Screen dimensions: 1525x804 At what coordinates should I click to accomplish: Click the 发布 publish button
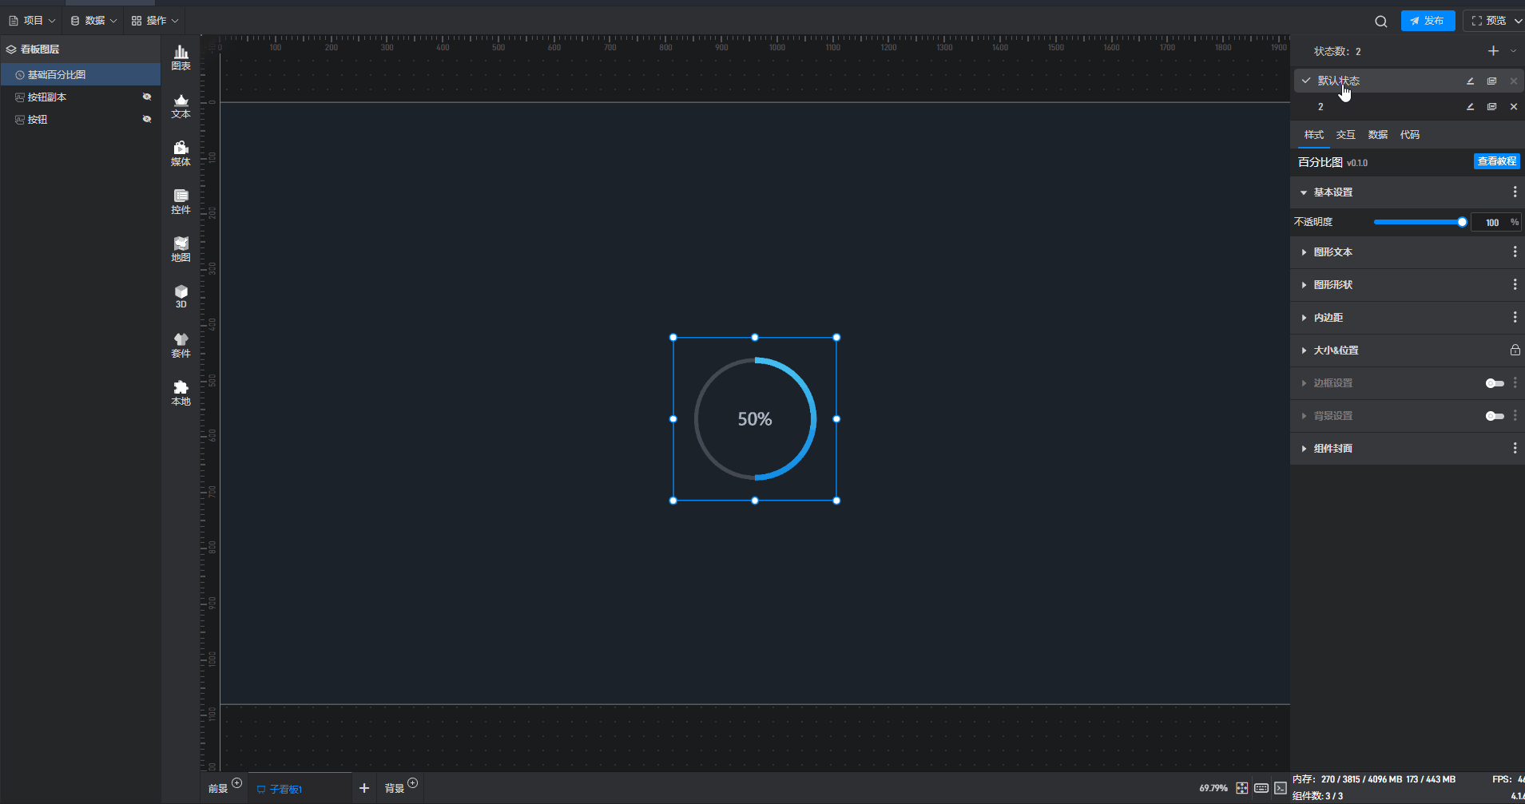[1428, 21]
